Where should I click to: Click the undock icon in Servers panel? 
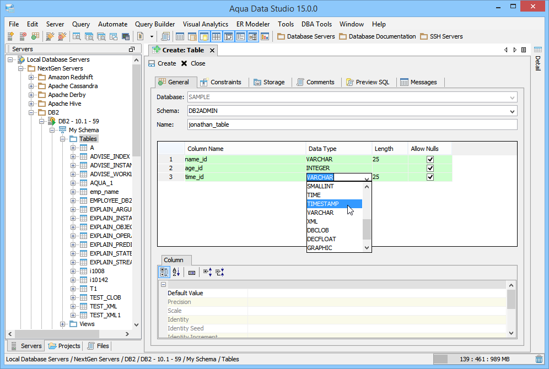coord(131,50)
